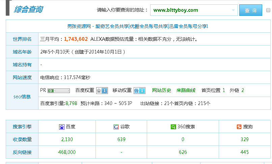Click the 域名持有 row label
272x164 pixels.
22,65
